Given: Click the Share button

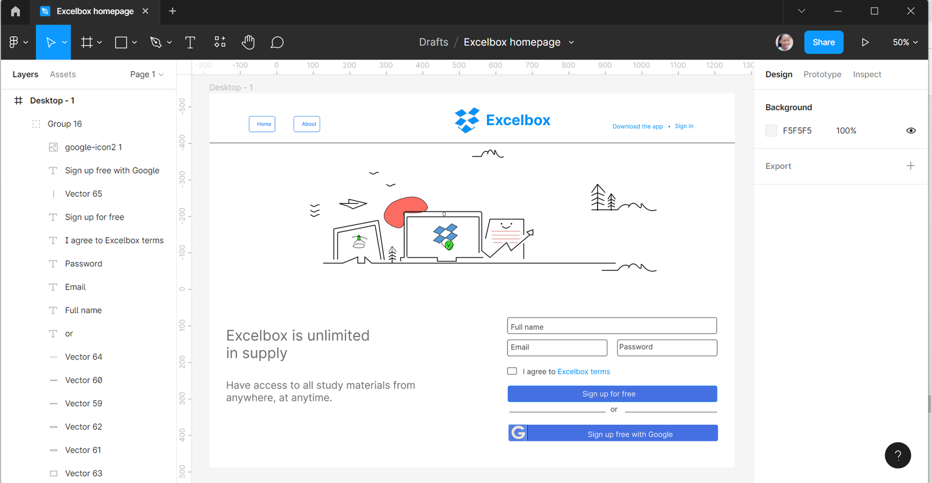Looking at the screenshot, I should 824,42.
